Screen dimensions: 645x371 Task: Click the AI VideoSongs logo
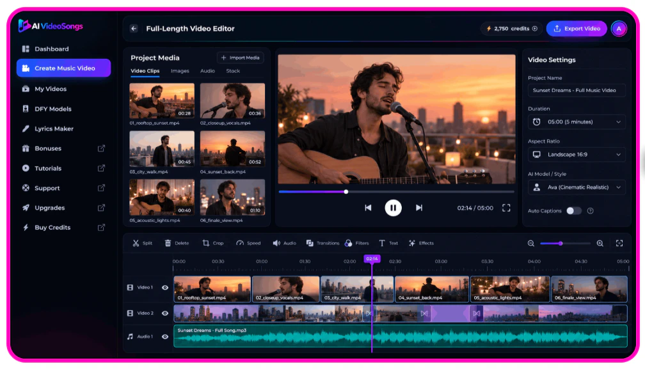(51, 26)
